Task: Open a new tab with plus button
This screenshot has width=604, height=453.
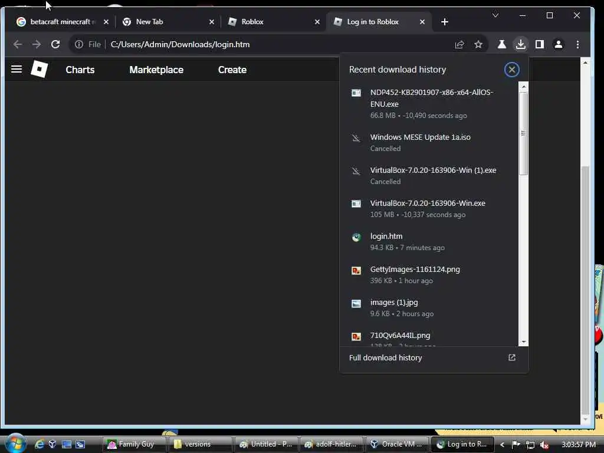Action: click(445, 22)
